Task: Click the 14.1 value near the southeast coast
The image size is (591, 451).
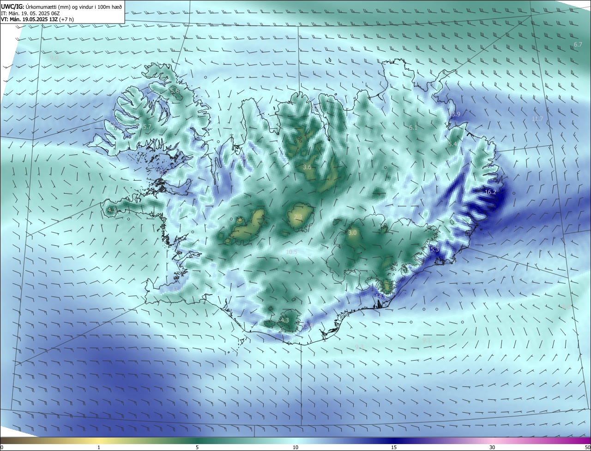Action: [x=380, y=296]
